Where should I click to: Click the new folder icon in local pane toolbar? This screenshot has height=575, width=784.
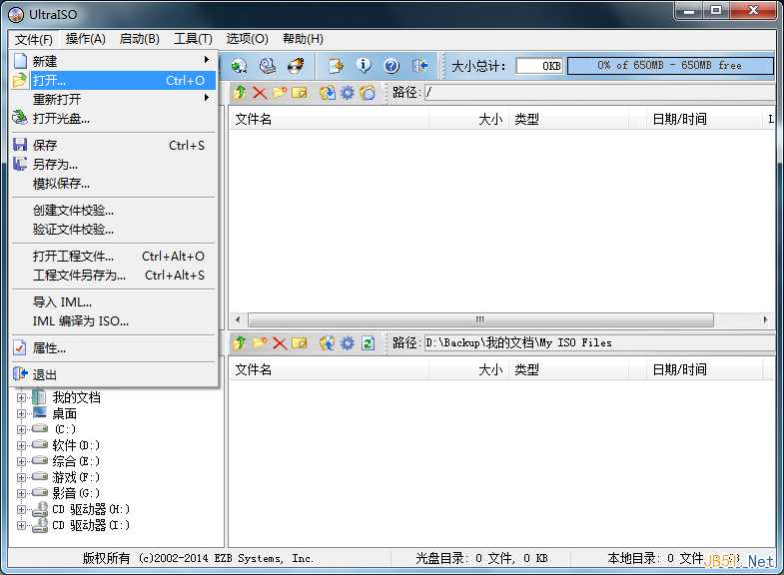tap(260, 342)
